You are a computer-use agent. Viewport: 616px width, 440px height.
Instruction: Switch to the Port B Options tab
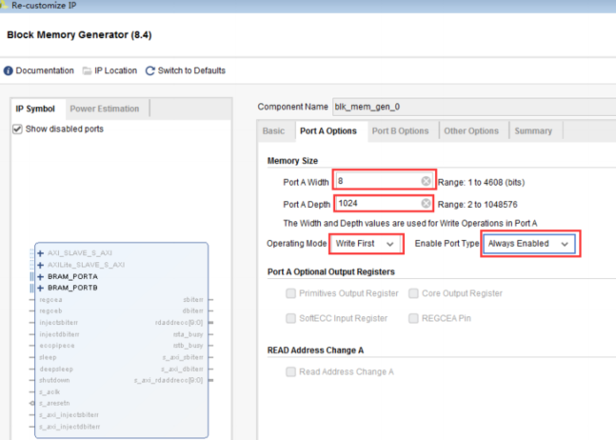tap(400, 131)
